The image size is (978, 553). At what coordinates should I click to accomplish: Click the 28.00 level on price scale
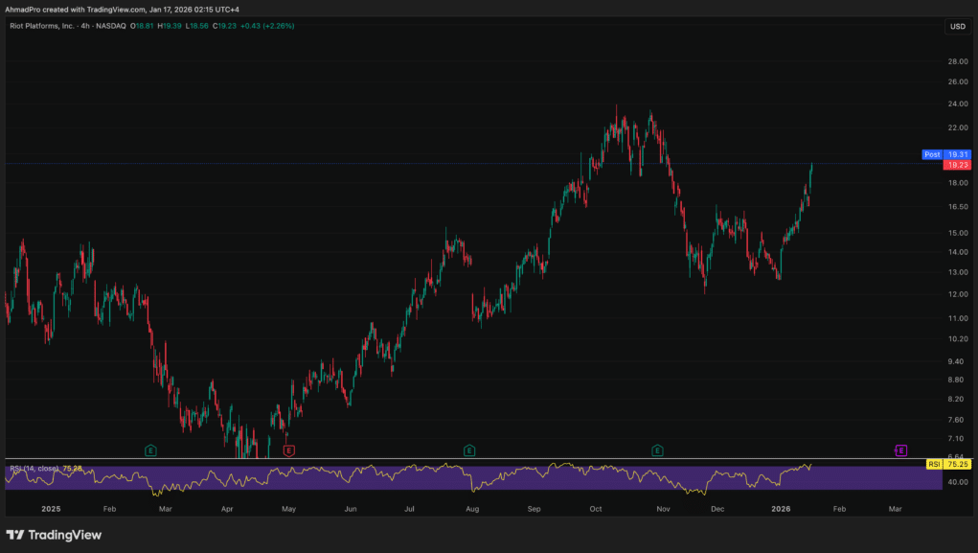click(x=957, y=61)
